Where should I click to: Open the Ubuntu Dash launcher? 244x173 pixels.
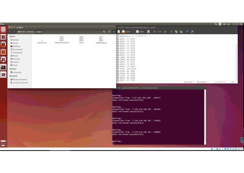pyautogui.click(x=3, y=30)
